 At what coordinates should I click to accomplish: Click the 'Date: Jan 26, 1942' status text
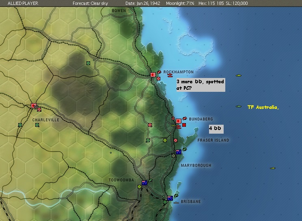point(143,3)
